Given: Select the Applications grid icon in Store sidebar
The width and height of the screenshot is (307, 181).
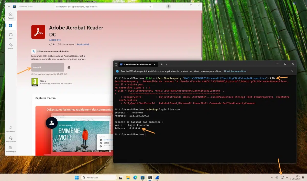Looking at the screenshot, I should point(11,26).
